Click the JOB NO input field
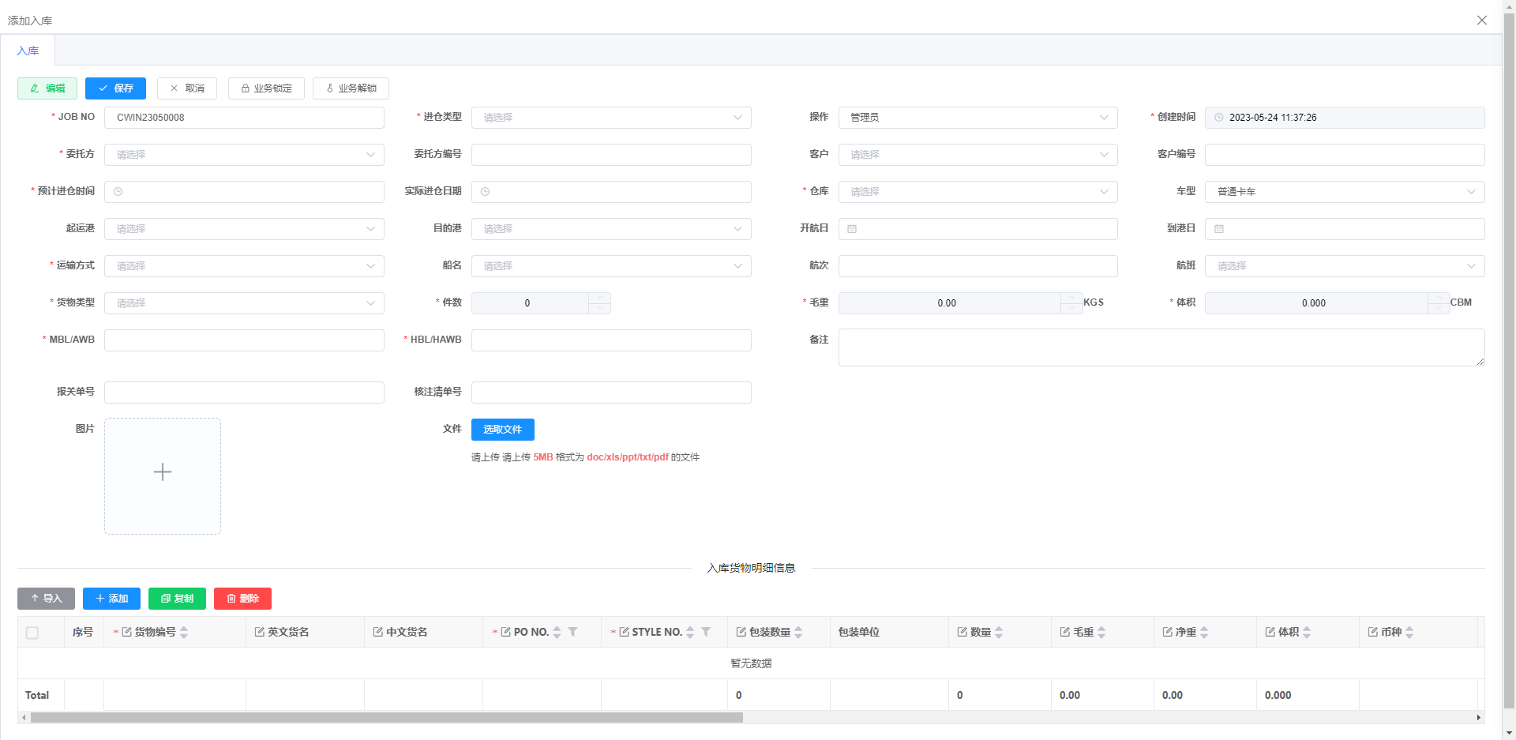 tap(244, 118)
